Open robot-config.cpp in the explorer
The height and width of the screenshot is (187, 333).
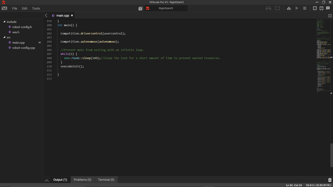pyautogui.click(x=24, y=48)
